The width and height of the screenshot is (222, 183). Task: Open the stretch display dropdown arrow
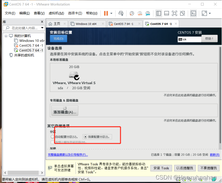pos(210,13)
